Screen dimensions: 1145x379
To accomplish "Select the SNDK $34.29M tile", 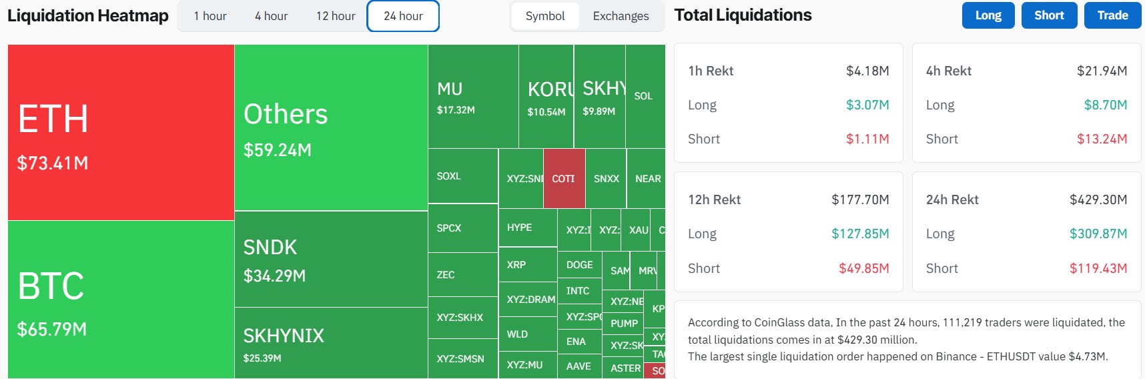I will [x=331, y=259].
